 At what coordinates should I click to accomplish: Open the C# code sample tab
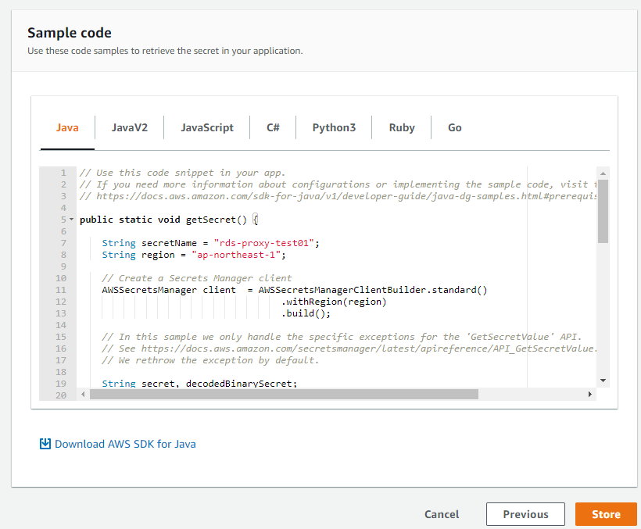click(x=273, y=128)
